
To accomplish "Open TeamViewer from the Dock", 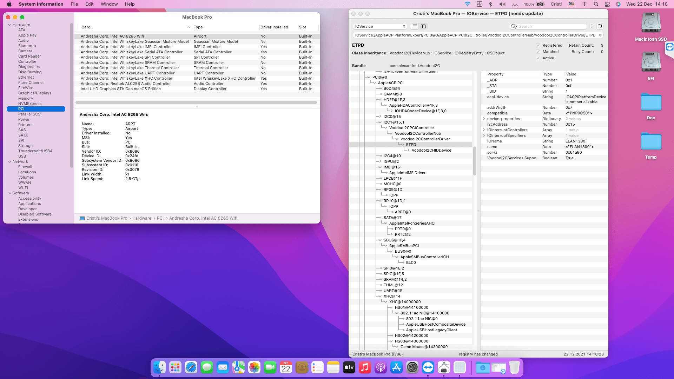I will (x=428, y=367).
